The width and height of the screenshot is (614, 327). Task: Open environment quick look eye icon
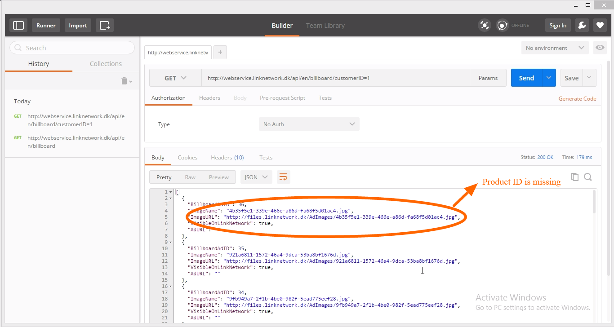(599, 48)
